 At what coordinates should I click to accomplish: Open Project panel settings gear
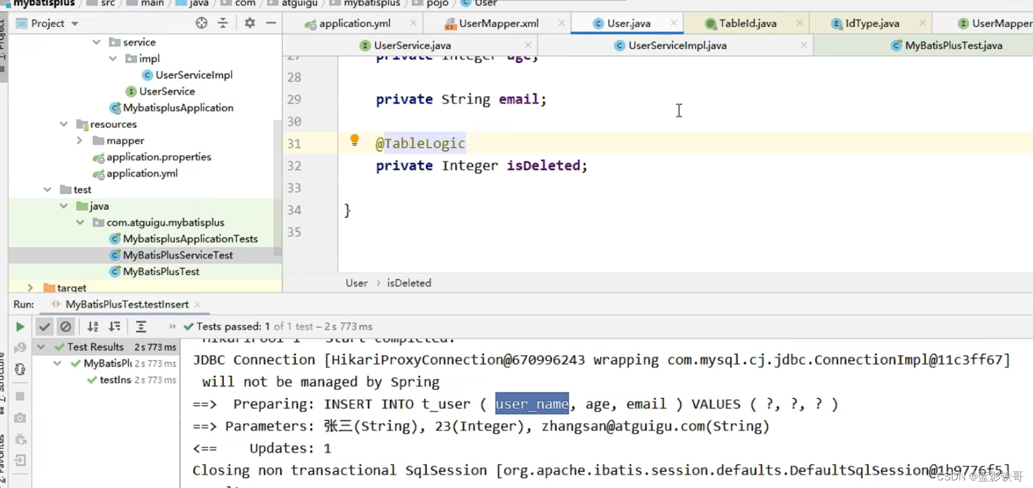click(250, 23)
